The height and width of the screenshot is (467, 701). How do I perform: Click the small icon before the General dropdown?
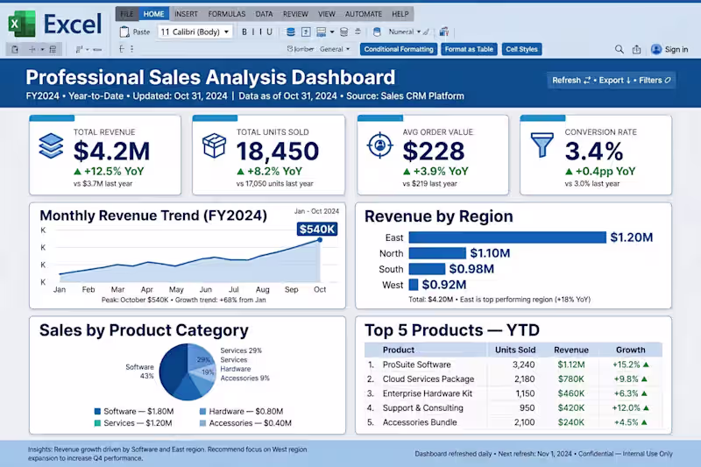pos(290,49)
